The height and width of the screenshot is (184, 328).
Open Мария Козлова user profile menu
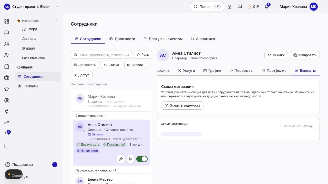pyautogui.click(x=299, y=7)
